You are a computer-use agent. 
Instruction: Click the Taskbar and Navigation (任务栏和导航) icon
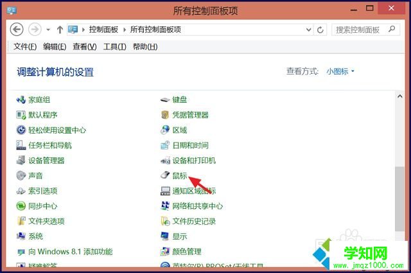(21, 145)
